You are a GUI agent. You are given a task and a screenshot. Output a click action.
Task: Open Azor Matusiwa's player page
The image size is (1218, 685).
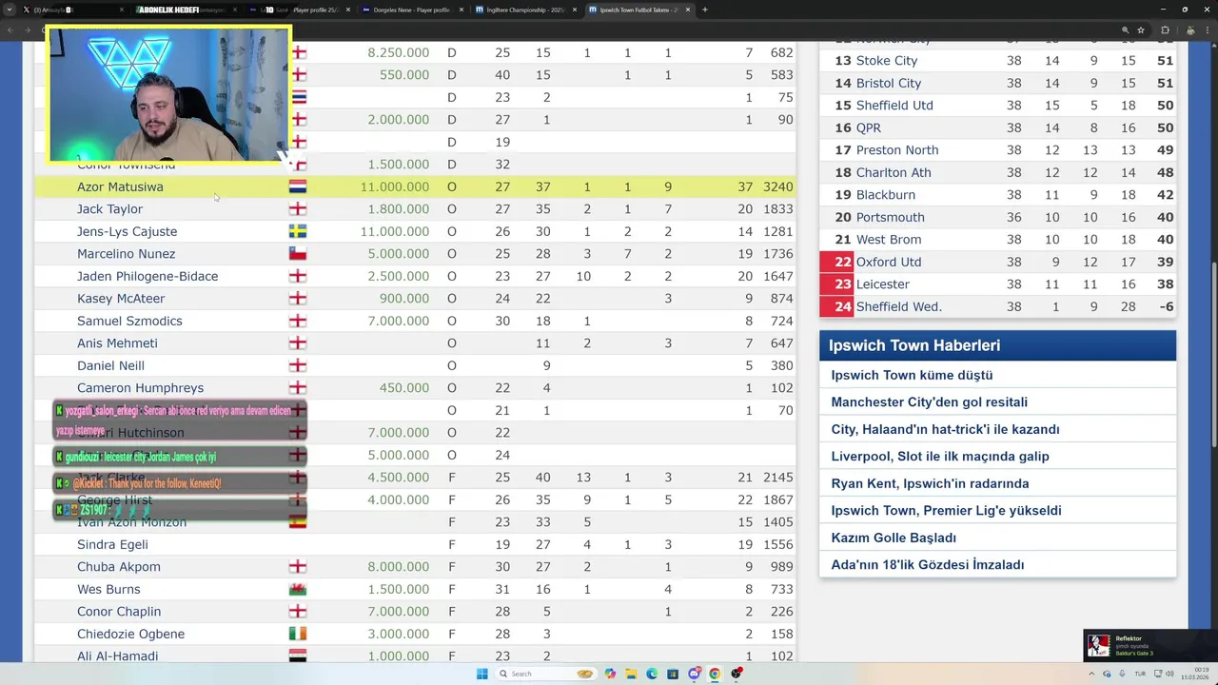pos(120,186)
